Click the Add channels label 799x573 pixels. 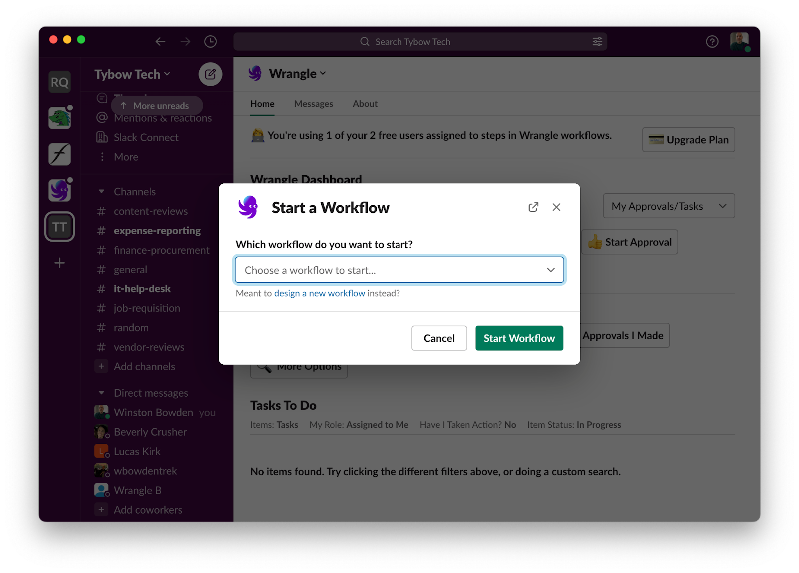coord(144,367)
